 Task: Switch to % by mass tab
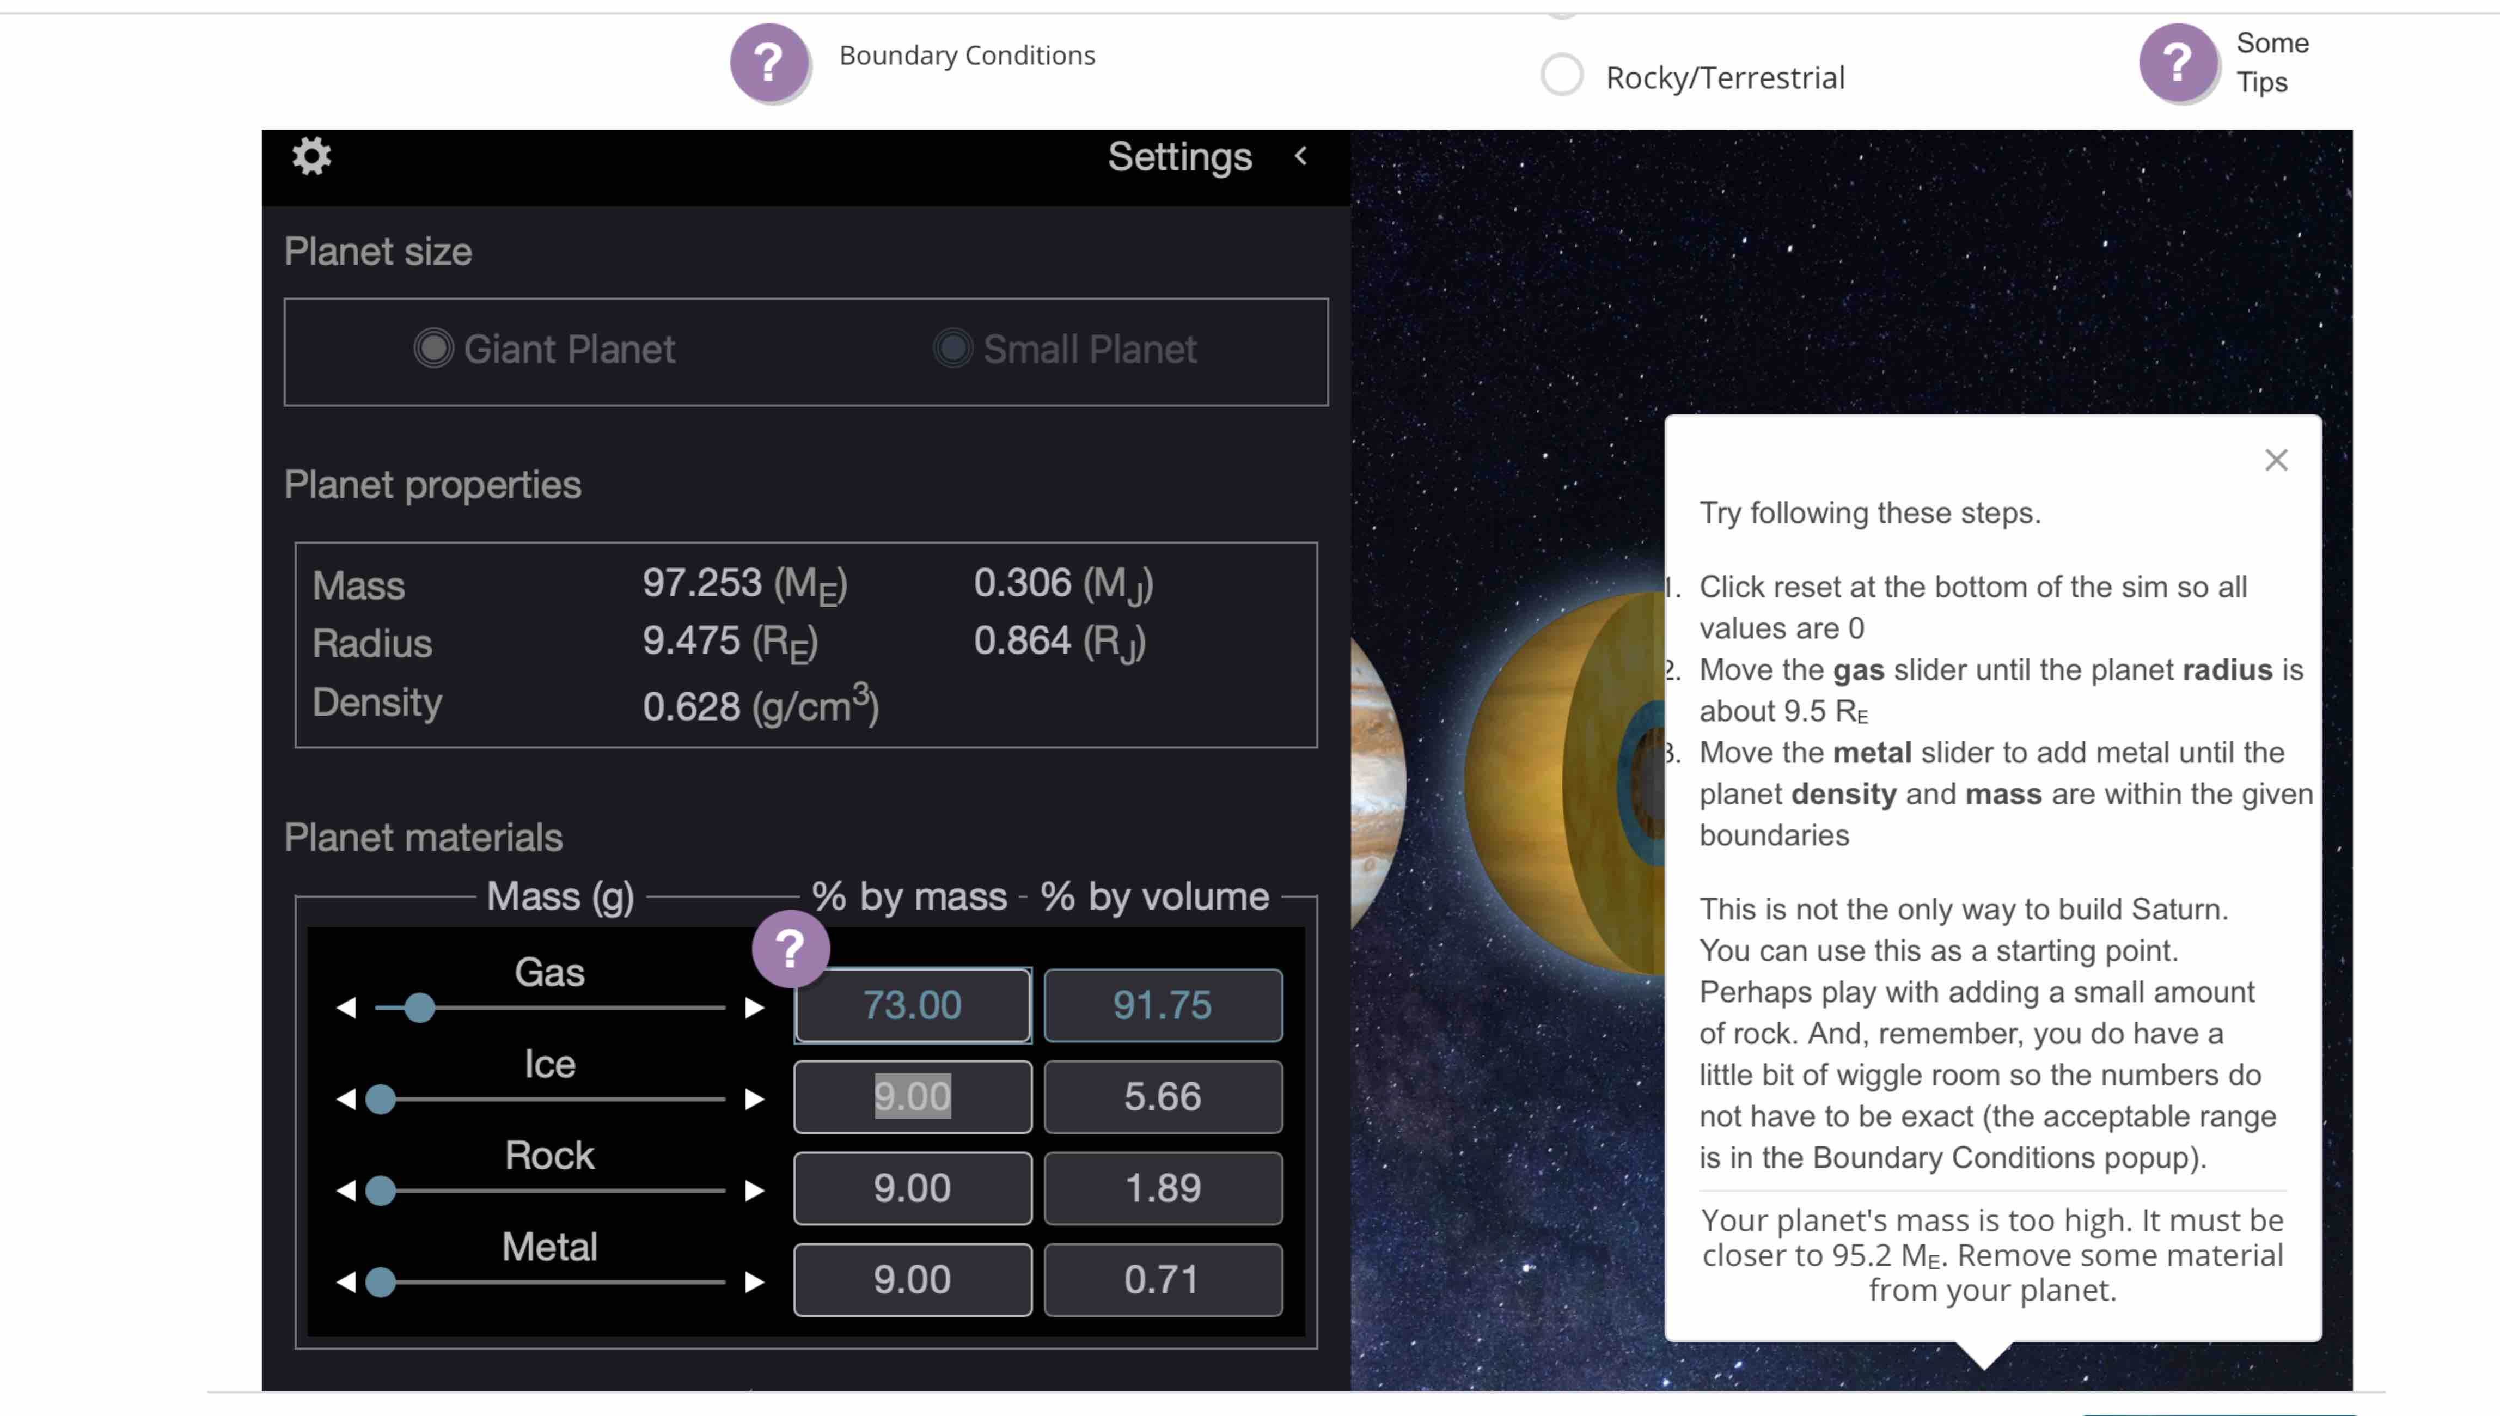(909, 896)
